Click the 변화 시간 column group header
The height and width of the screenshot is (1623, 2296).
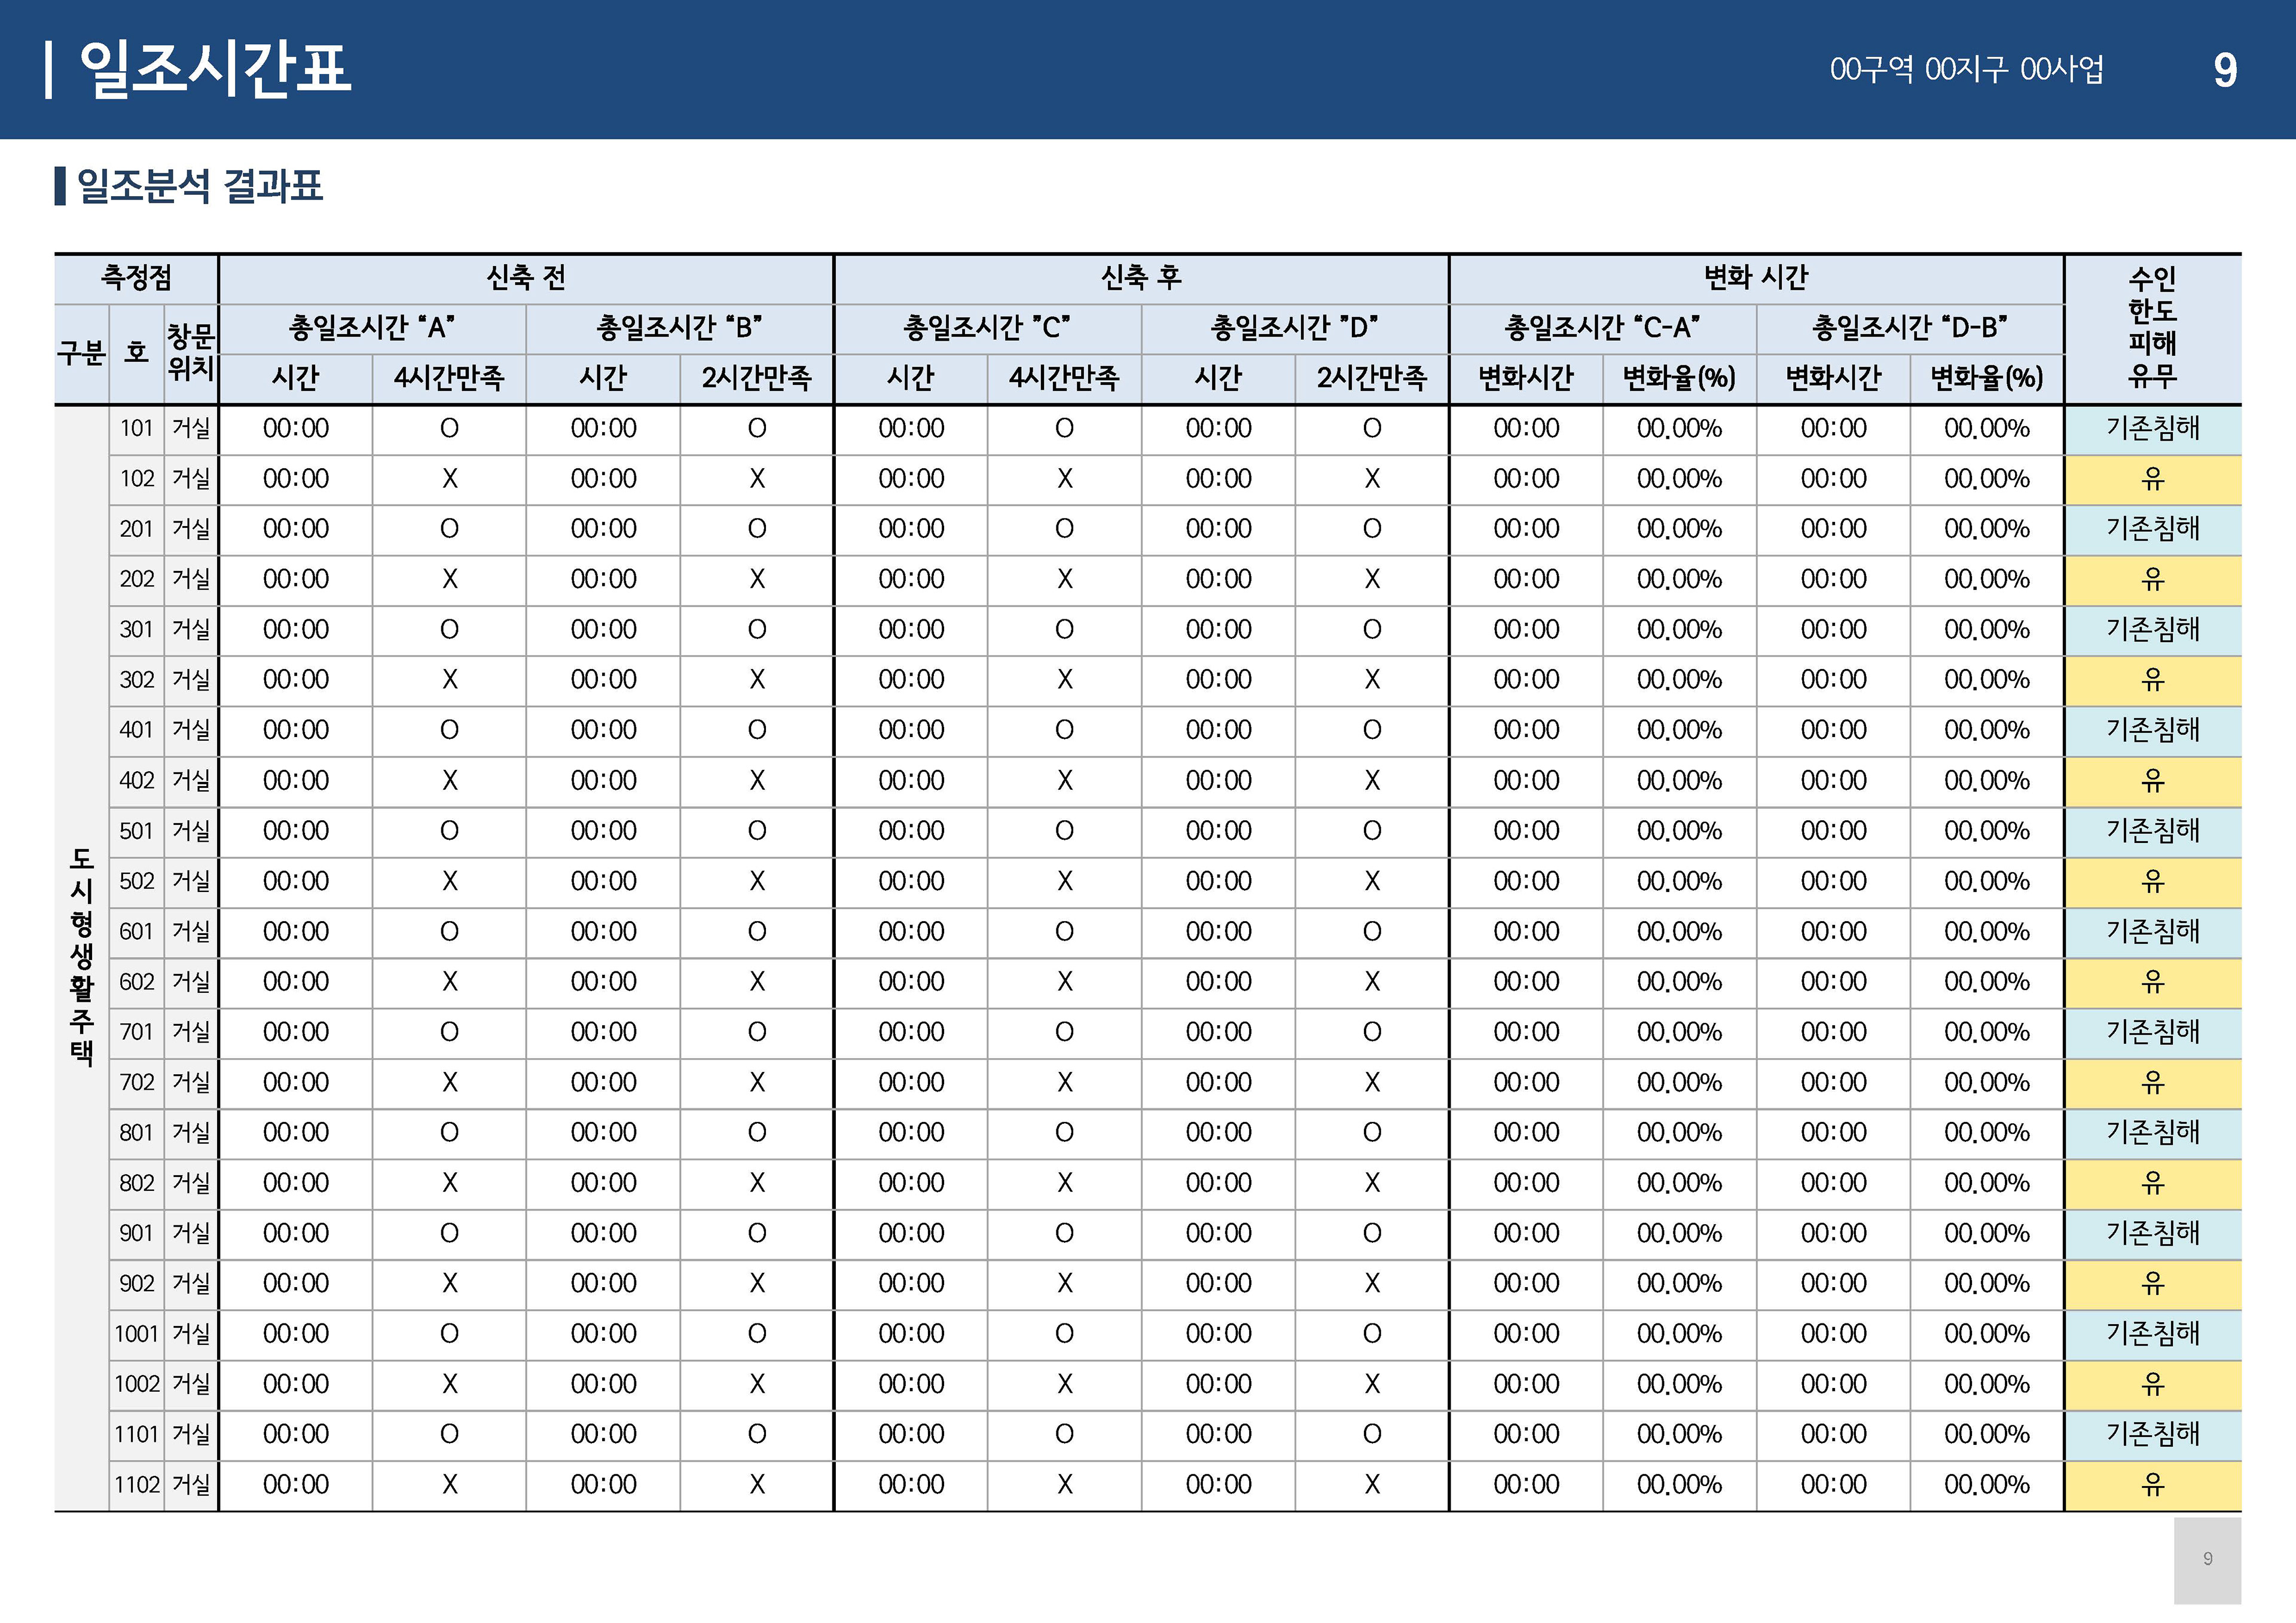[1755, 278]
